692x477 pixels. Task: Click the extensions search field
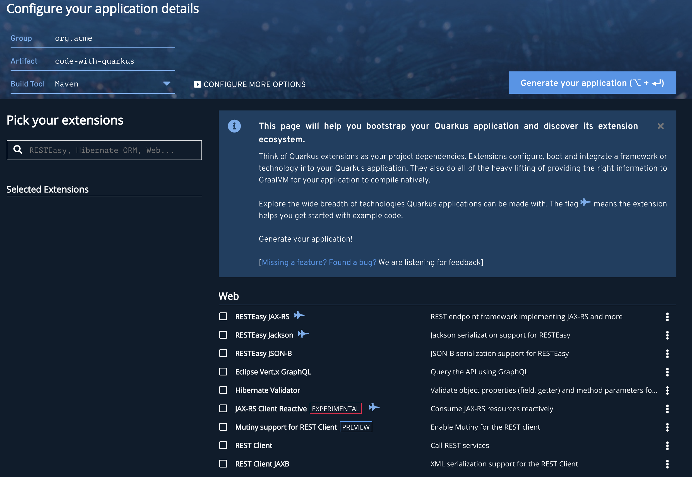(x=104, y=150)
